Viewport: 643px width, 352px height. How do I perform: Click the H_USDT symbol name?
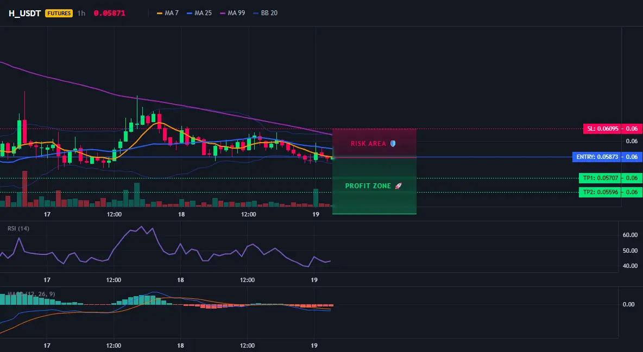coord(24,13)
